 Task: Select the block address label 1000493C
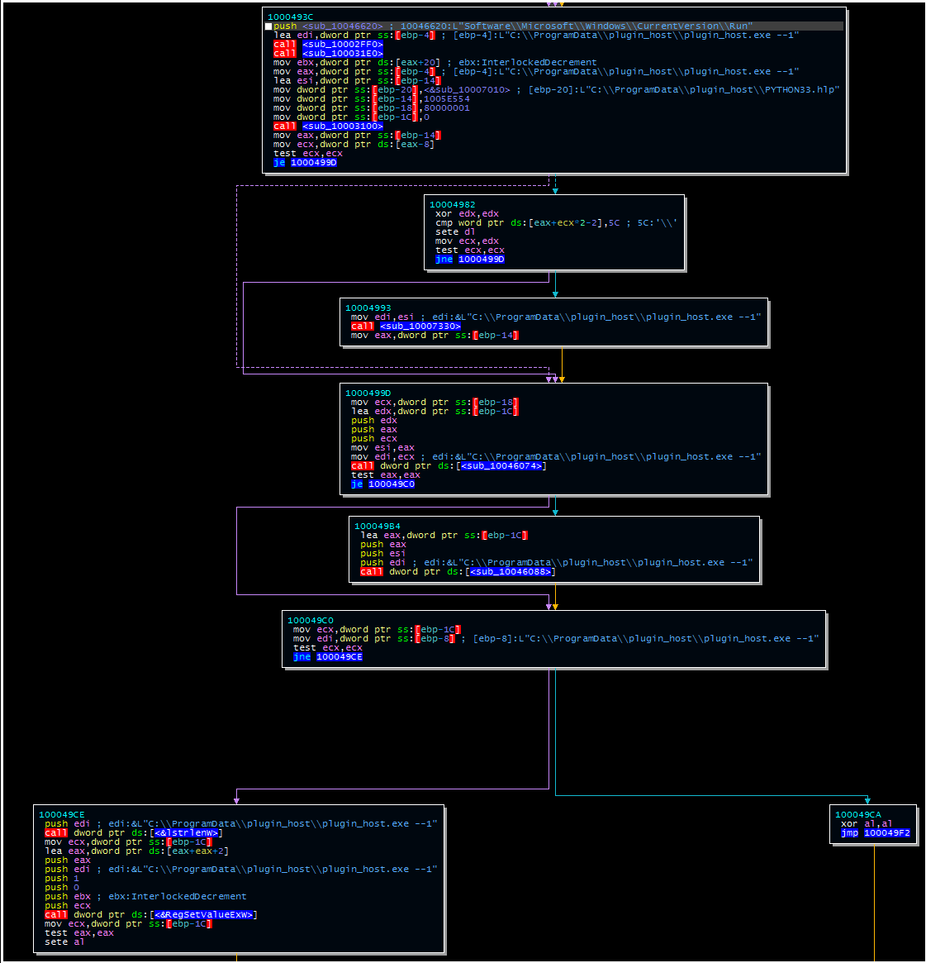[x=290, y=17]
